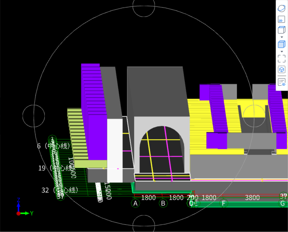Click axis label 32 (中心线)

point(60,190)
